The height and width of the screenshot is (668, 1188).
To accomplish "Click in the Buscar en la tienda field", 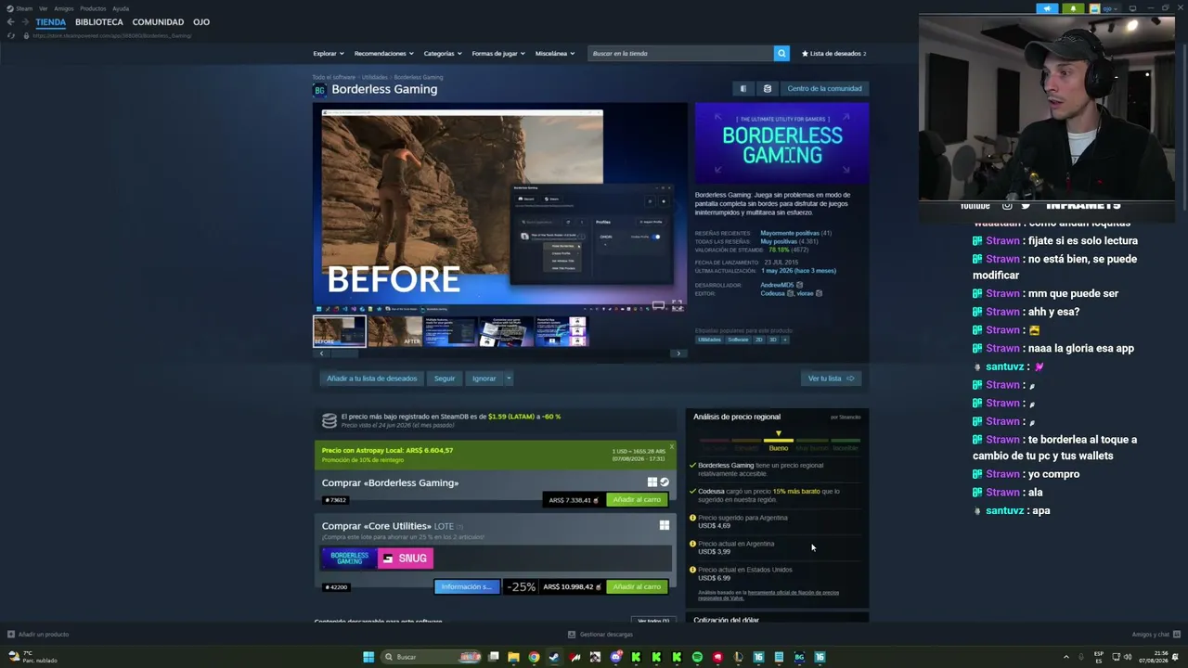I will pos(681,53).
